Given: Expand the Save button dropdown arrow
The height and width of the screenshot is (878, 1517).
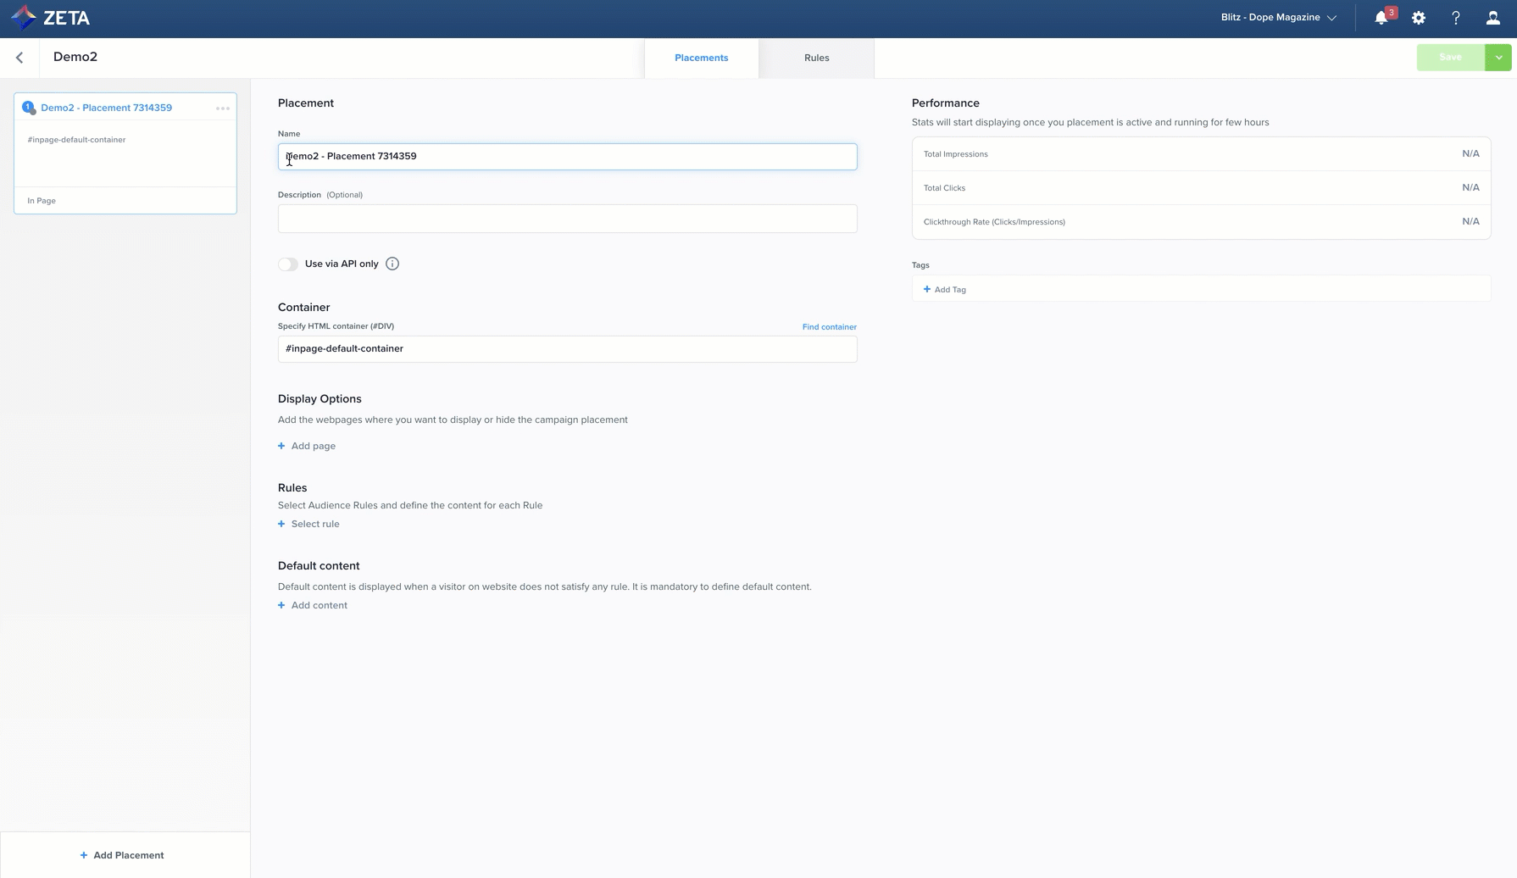Looking at the screenshot, I should coord(1498,58).
